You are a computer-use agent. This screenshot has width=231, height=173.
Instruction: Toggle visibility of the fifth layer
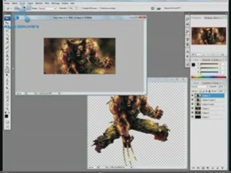coord(192,113)
